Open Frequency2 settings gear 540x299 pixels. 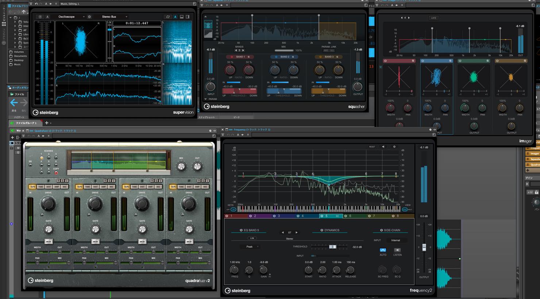[x=394, y=147]
